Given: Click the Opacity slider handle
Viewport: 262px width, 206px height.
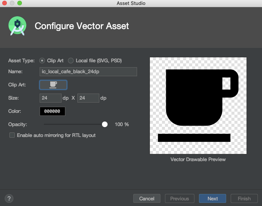Looking at the screenshot, I should tap(105, 124).
